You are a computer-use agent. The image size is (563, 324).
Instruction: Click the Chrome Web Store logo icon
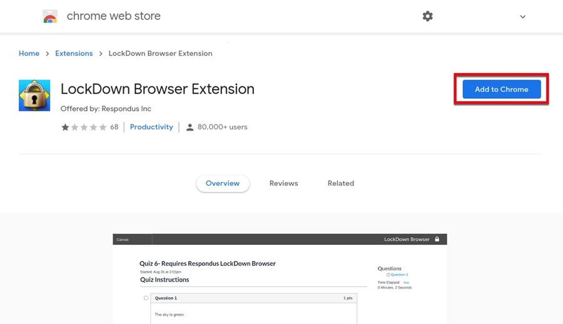tap(50, 16)
